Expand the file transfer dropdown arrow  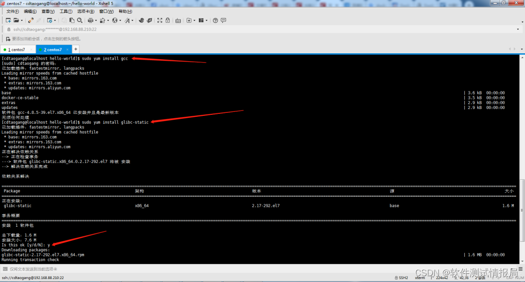click(108, 20)
